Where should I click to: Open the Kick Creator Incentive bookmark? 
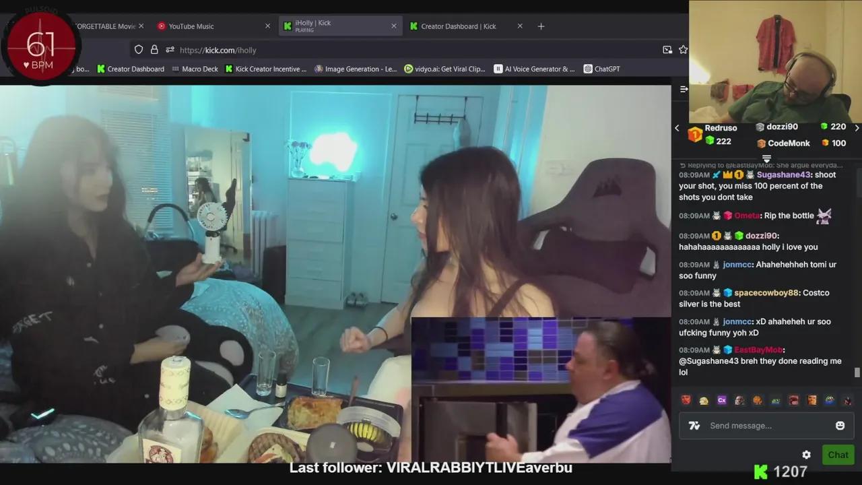point(266,69)
